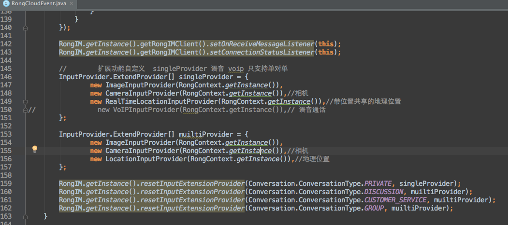
Task: Click the '相机' comment on line 148
Action: click(x=298, y=93)
